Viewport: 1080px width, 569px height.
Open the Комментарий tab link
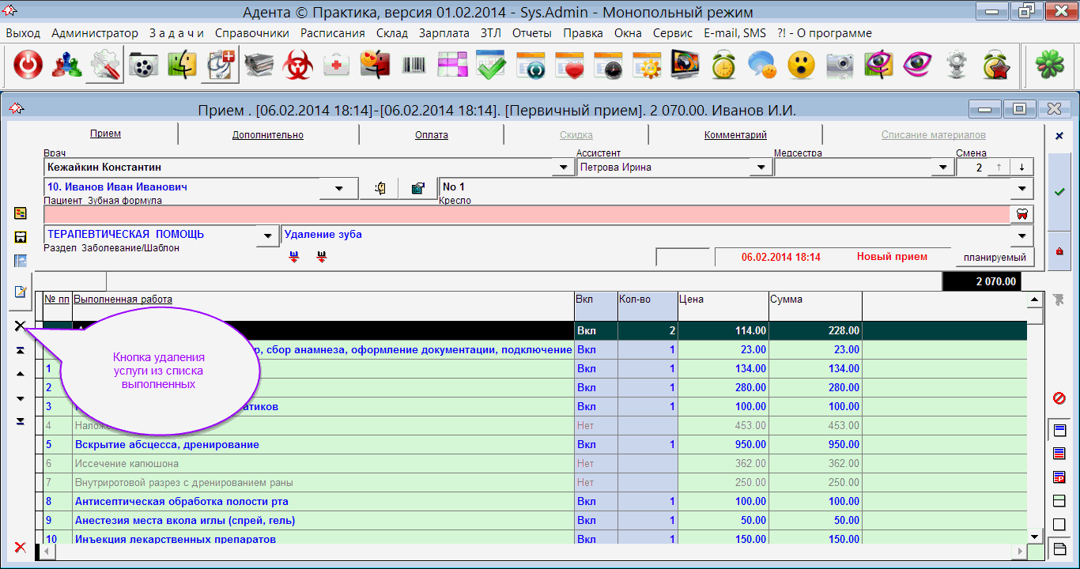click(735, 135)
